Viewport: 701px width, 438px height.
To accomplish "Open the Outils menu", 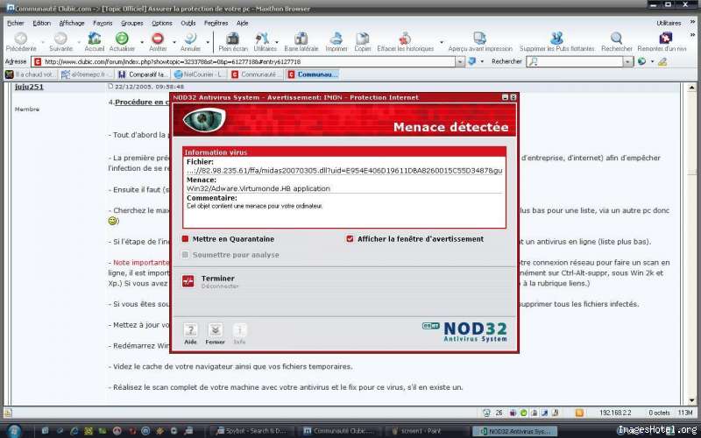I will tap(188, 23).
